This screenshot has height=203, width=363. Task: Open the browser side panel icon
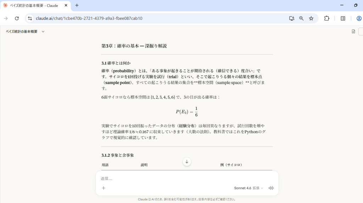(x=343, y=18)
